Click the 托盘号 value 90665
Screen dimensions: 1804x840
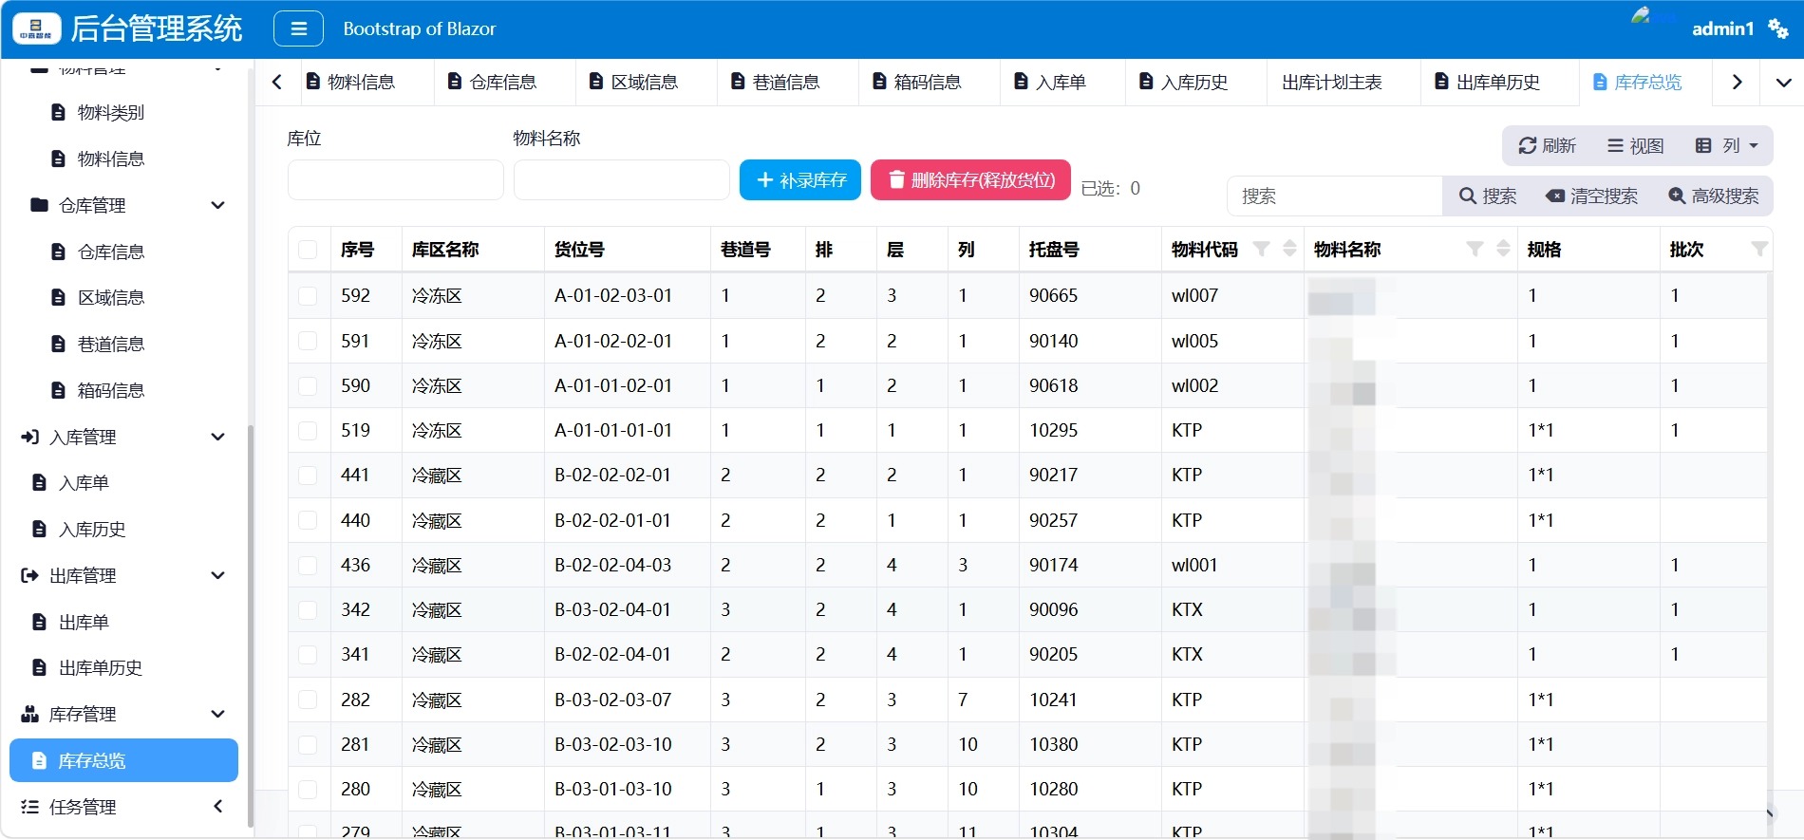coord(1053,295)
